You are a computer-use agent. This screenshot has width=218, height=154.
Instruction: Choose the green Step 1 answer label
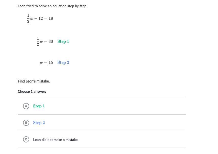pos(39,106)
